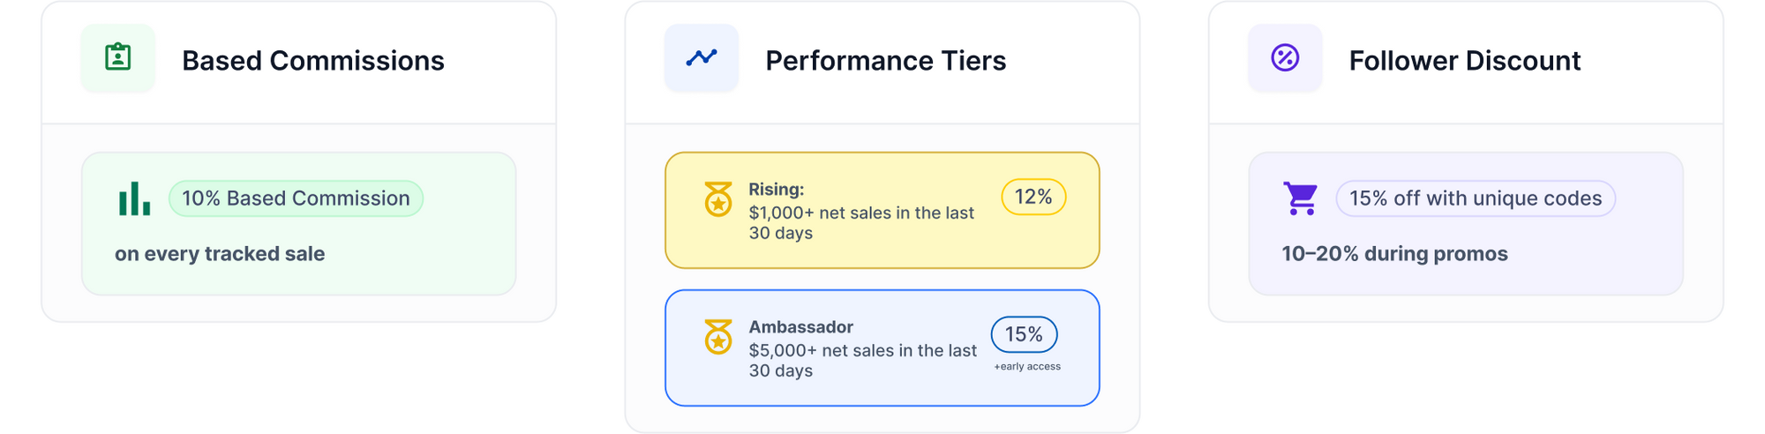Select the 10% Based Commission badge
The height and width of the screenshot is (434, 1765).
[x=296, y=198]
